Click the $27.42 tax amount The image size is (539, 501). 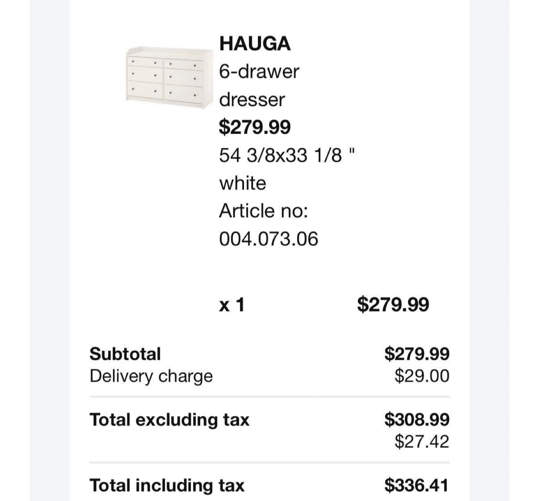[x=421, y=441]
